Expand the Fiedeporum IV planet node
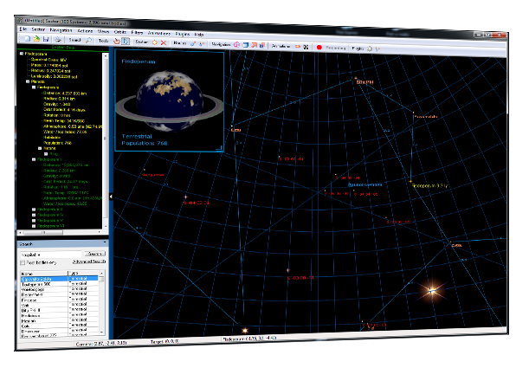Viewport: 516px width, 368px height. coord(34,215)
